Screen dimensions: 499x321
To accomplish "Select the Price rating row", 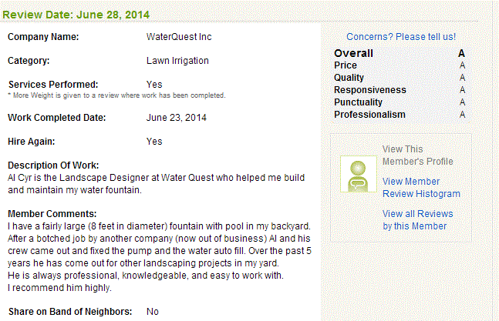I will point(400,65).
